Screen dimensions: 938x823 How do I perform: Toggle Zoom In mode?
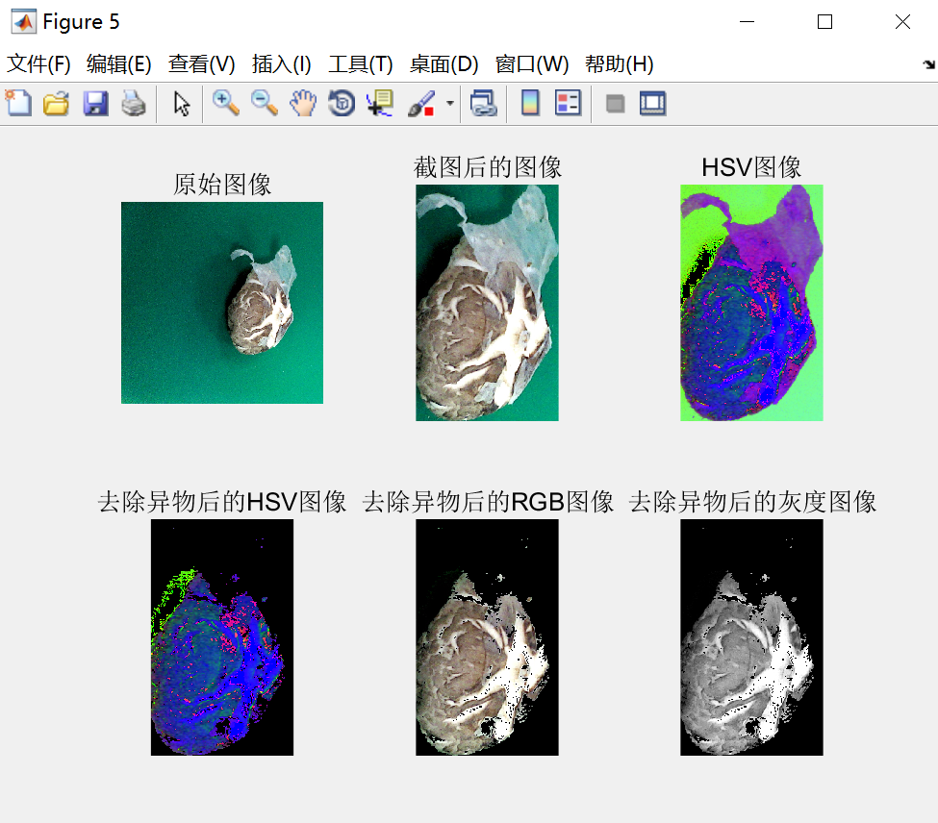[x=227, y=103]
